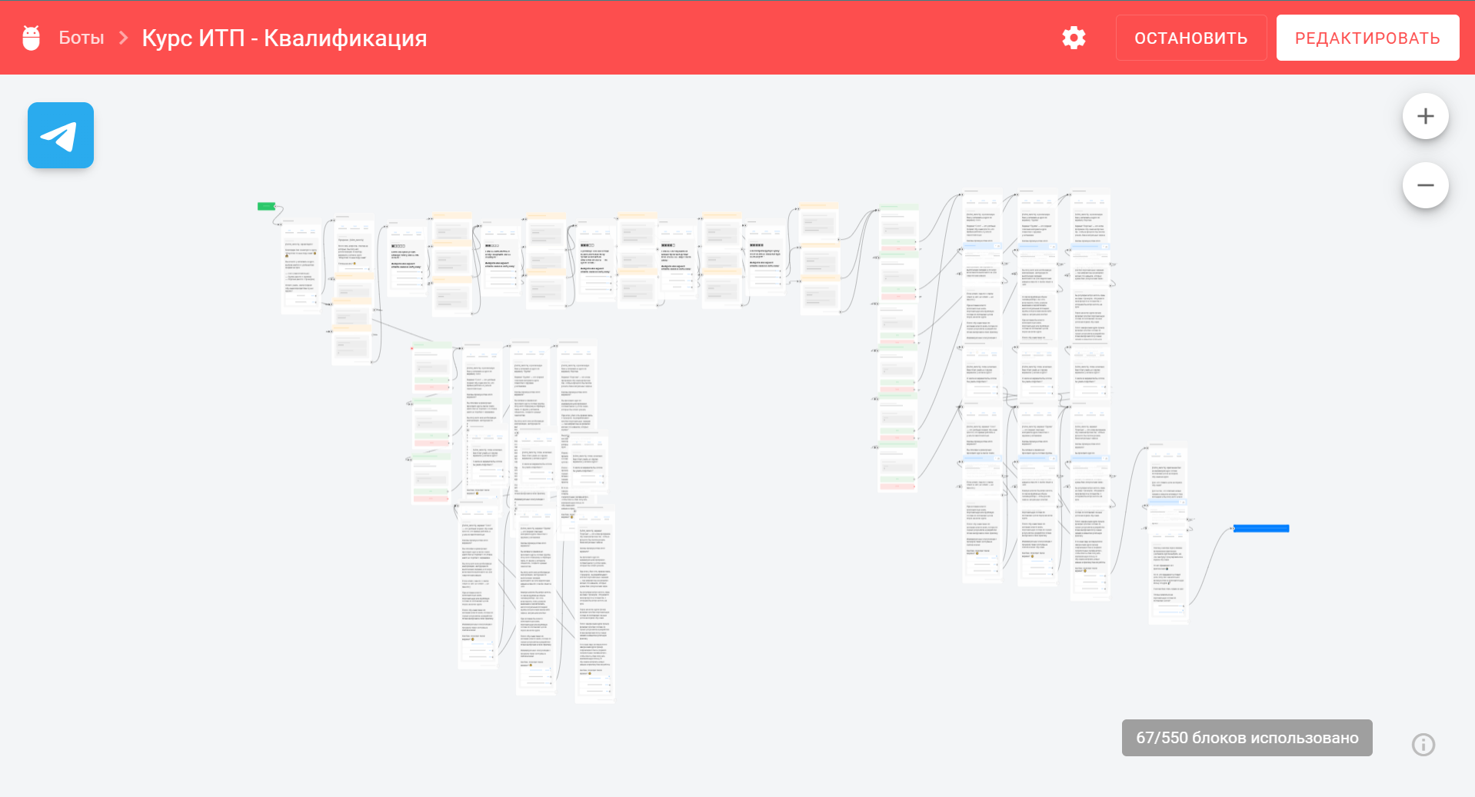Click the Telegram channel icon
This screenshot has width=1475, height=797.
(x=61, y=135)
